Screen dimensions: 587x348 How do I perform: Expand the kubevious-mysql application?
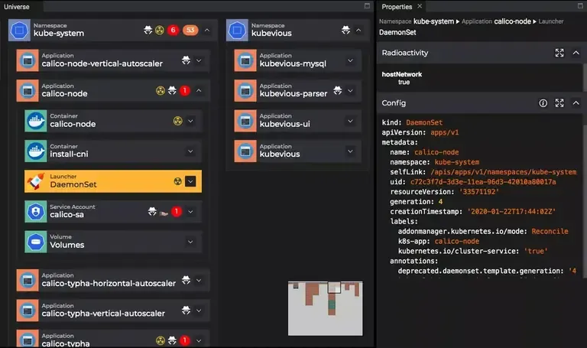point(350,60)
